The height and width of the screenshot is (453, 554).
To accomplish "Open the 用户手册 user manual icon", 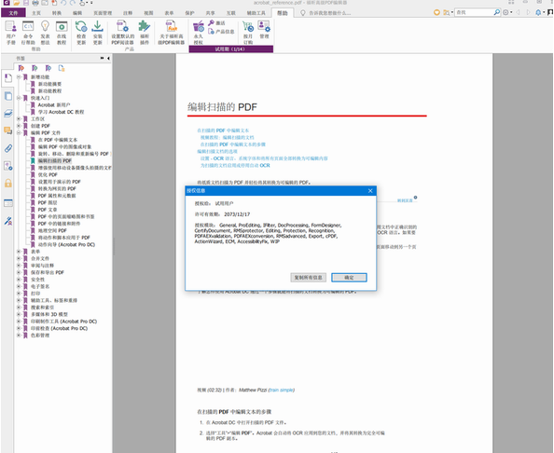I will pos(10,33).
